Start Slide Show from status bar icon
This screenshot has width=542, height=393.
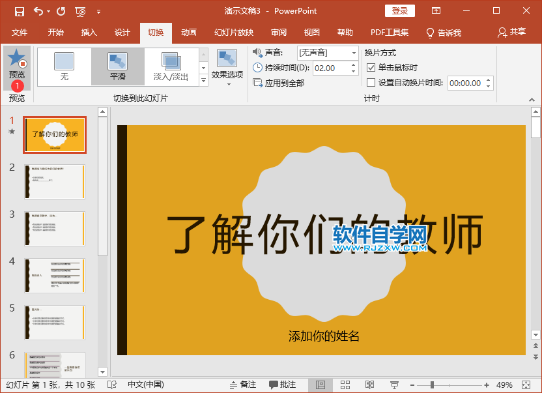pyautogui.click(x=394, y=385)
